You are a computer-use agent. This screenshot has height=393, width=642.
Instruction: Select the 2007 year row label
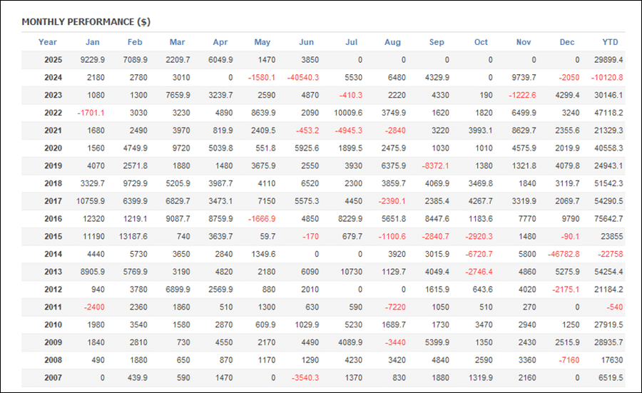pos(53,378)
